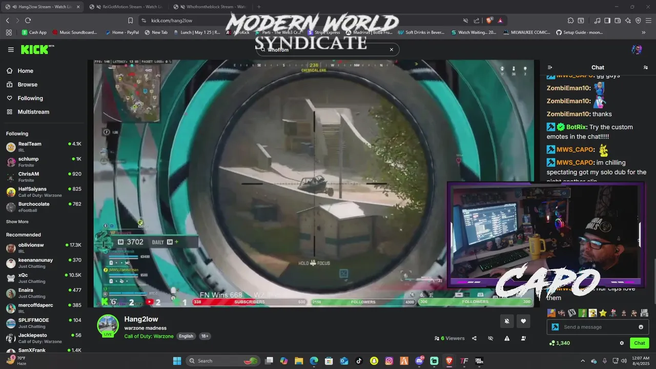Click the 1,340 channel points balance

(x=559, y=343)
